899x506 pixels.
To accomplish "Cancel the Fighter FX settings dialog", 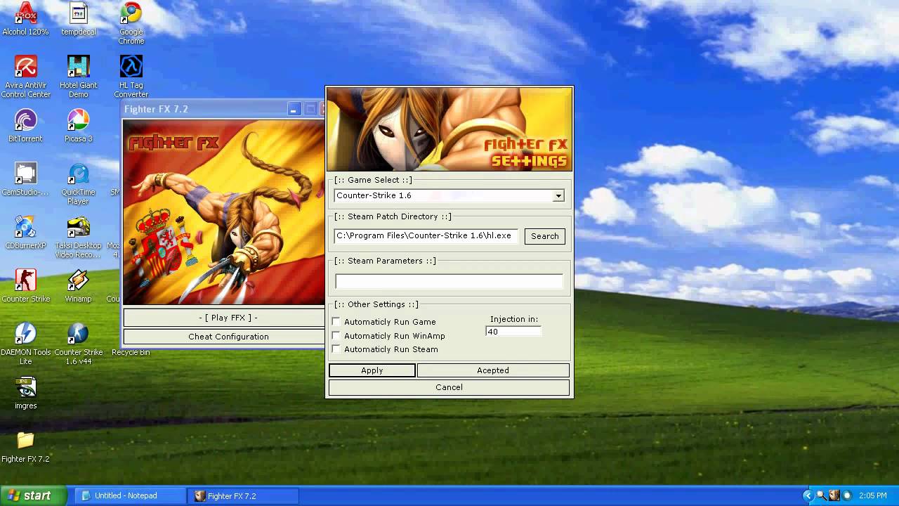I will (449, 387).
